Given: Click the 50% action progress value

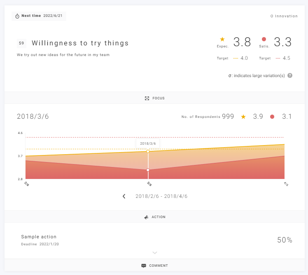Looking at the screenshot, I should click(x=285, y=240).
